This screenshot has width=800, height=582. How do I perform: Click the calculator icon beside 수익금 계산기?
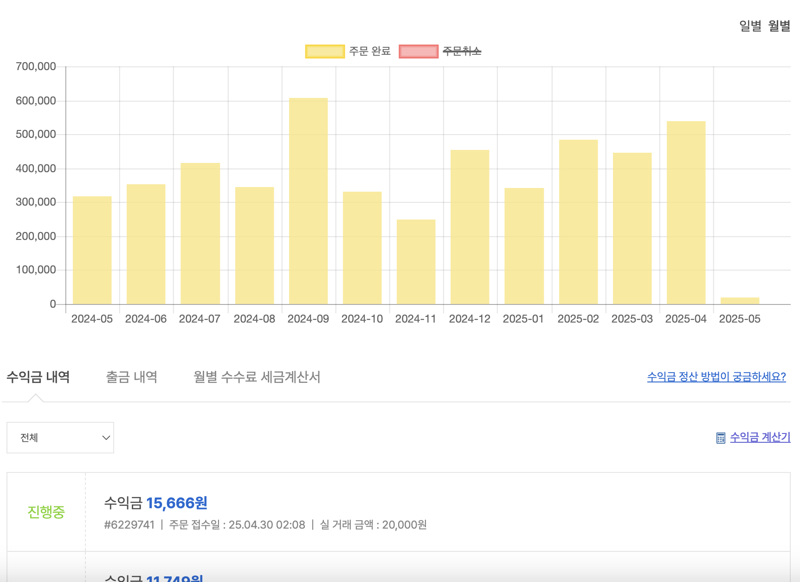(721, 438)
